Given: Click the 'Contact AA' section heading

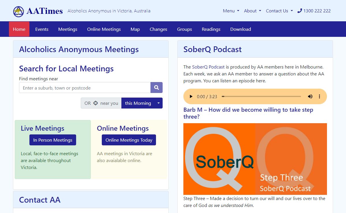Looking at the screenshot, I should [x=40, y=200].
